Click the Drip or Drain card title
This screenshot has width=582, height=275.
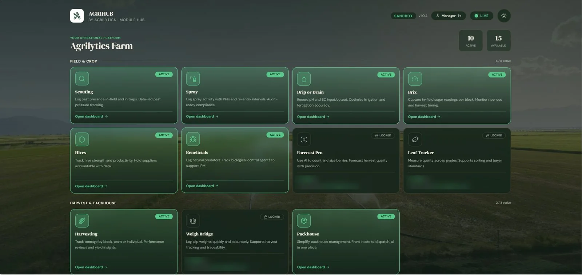point(310,92)
